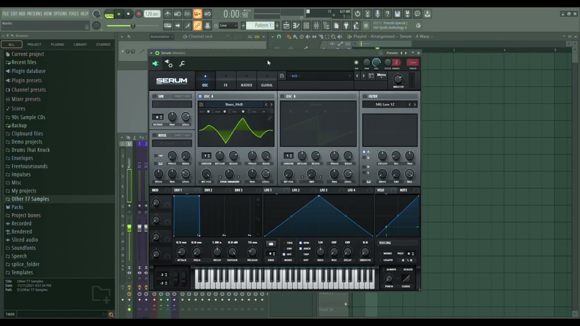Select previous Serum preset arrow
This screenshot has width=580, height=326.
[357, 76]
